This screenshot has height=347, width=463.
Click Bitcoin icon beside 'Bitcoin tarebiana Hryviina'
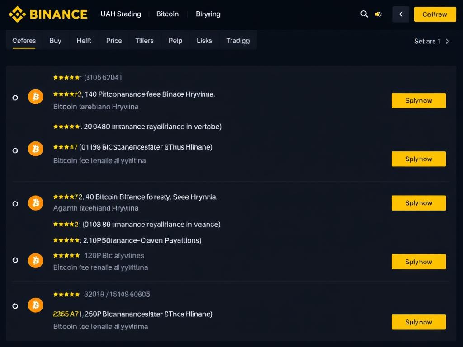(35, 97)
